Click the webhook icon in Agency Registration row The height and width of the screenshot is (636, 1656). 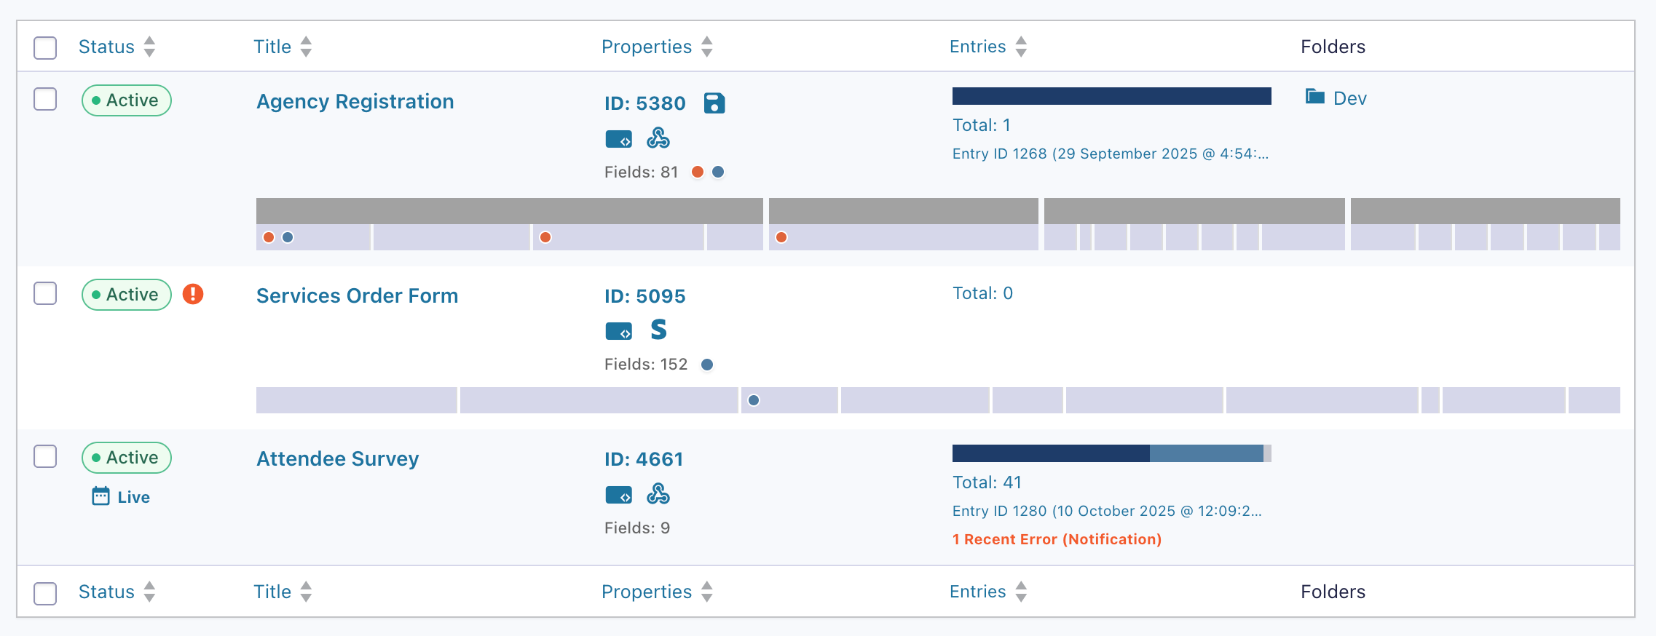pyautogui.click(x=658, y=138)
